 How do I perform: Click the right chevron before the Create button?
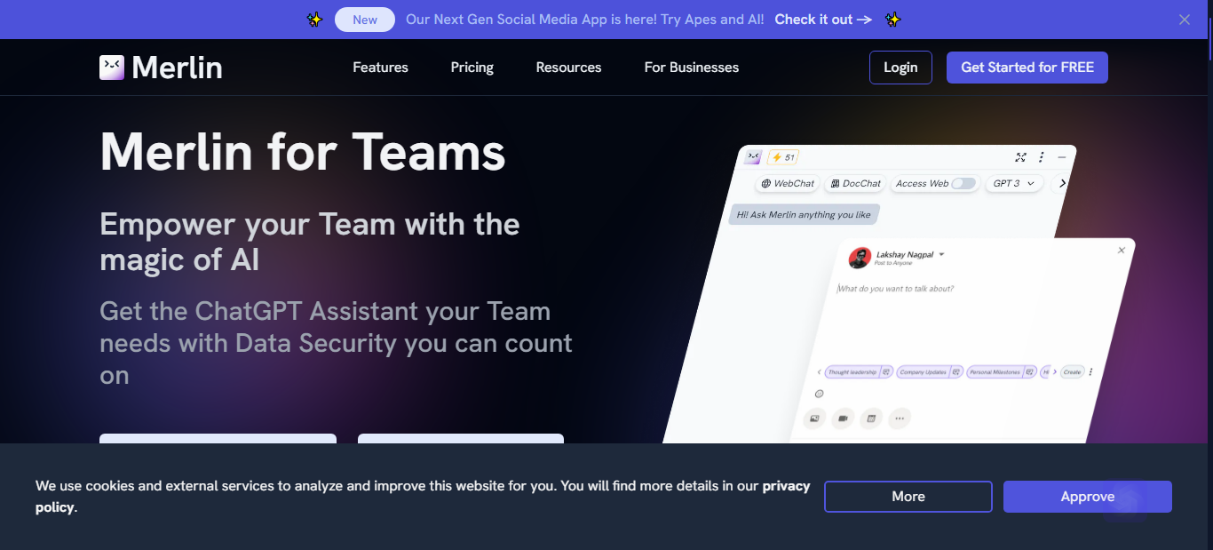point(1055,372)
